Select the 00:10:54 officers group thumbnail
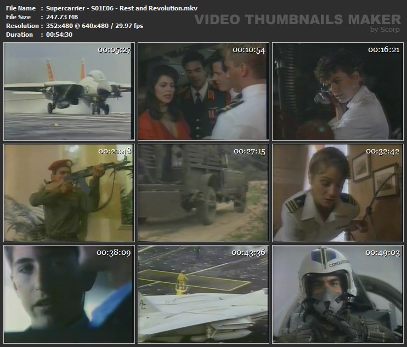This screenshot has height=347, width=407. click(x=203, y=92)
